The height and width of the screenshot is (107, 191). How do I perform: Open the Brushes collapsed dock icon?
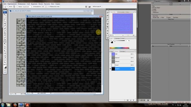[x=107, y=24]
